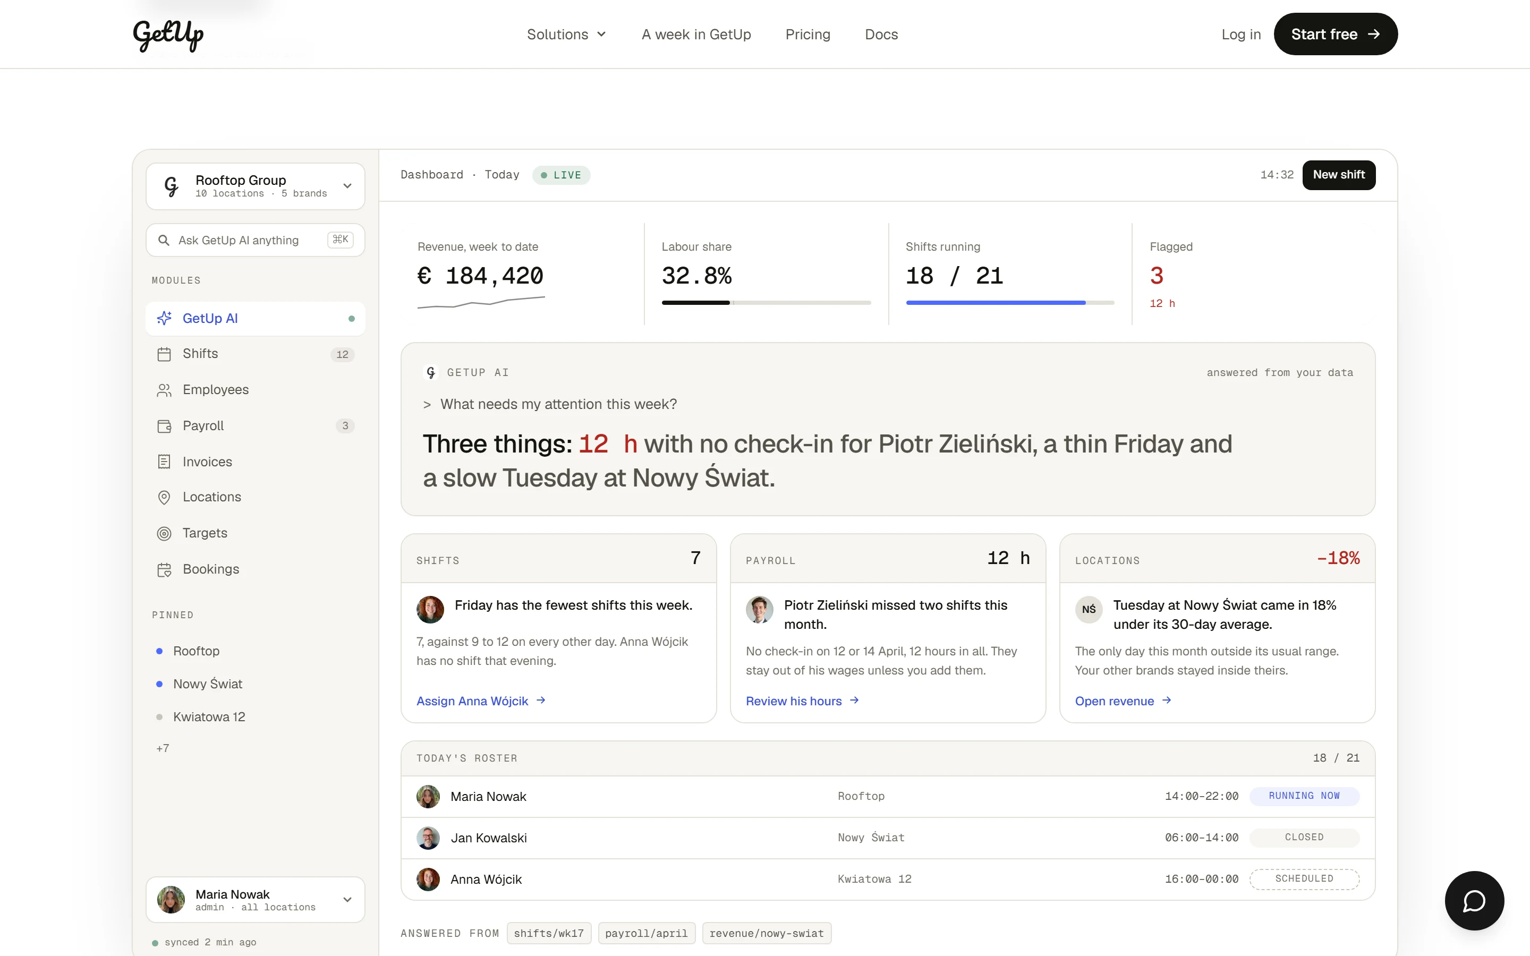Click the Start free button
The height and width of the screenshot is (956, 1530).
1335,34
